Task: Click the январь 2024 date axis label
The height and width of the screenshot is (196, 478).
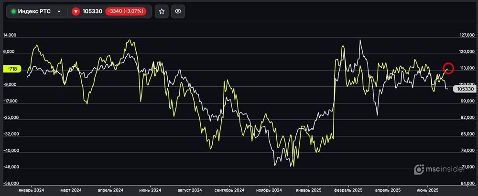Action: pos(31,189)
